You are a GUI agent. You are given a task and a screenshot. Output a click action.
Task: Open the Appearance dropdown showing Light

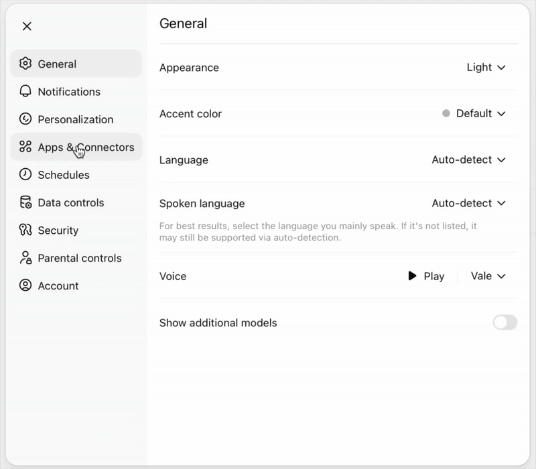click(486, 68)
